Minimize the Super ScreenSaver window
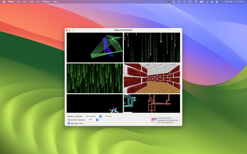 [70, 30]
